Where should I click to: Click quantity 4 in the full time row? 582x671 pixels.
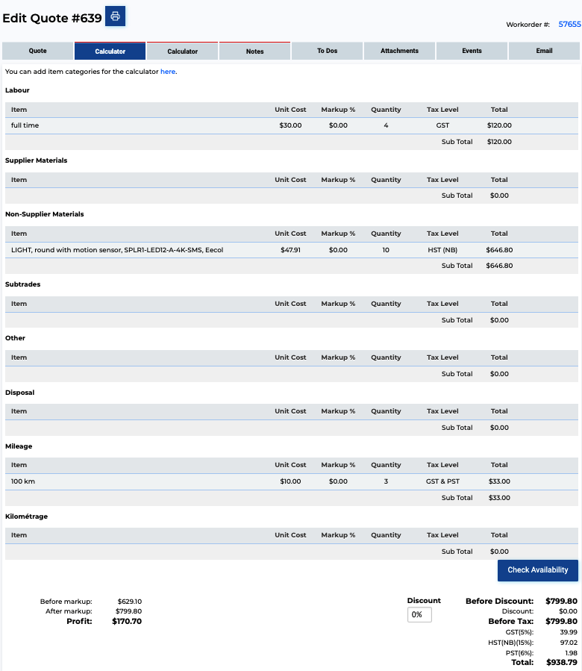click(386, 125)
